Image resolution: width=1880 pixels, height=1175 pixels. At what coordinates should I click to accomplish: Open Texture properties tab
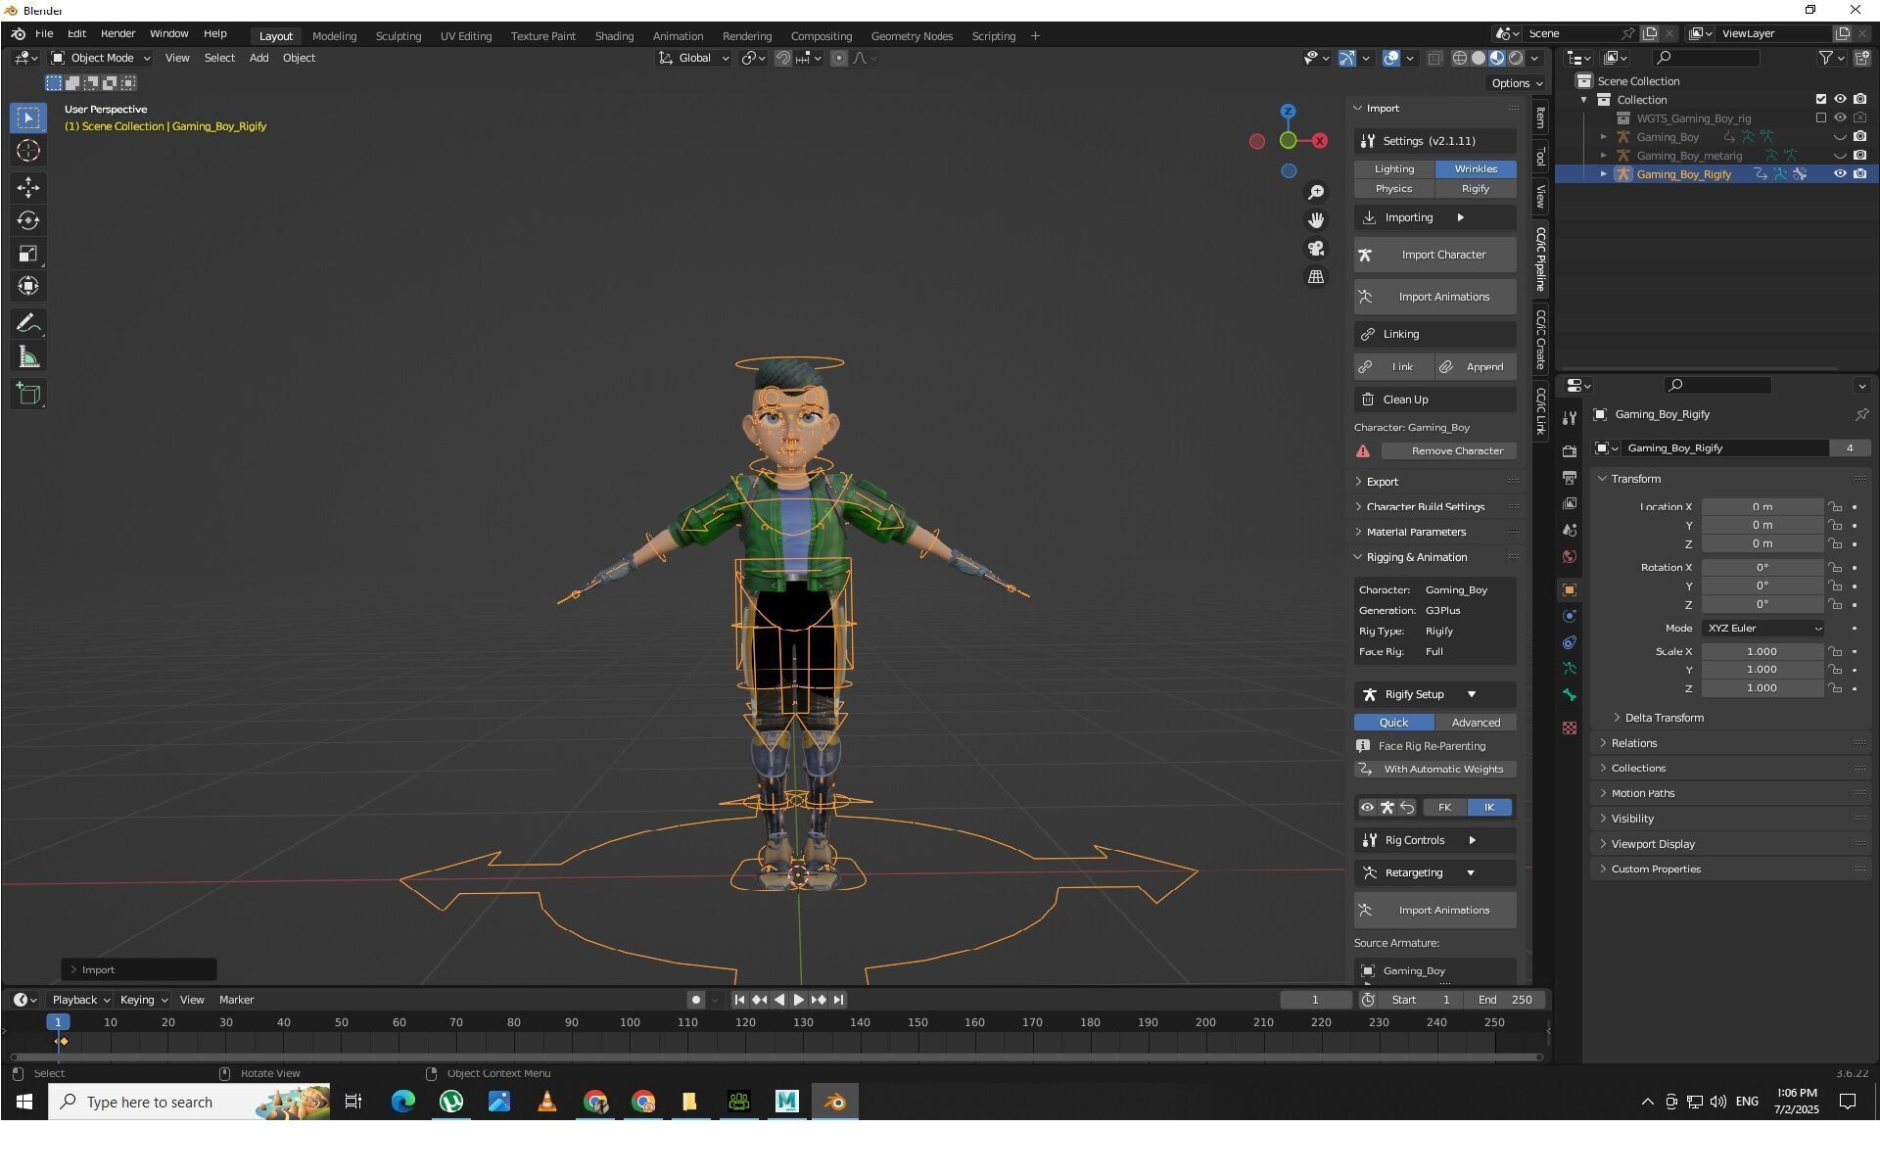(1570, 728)
